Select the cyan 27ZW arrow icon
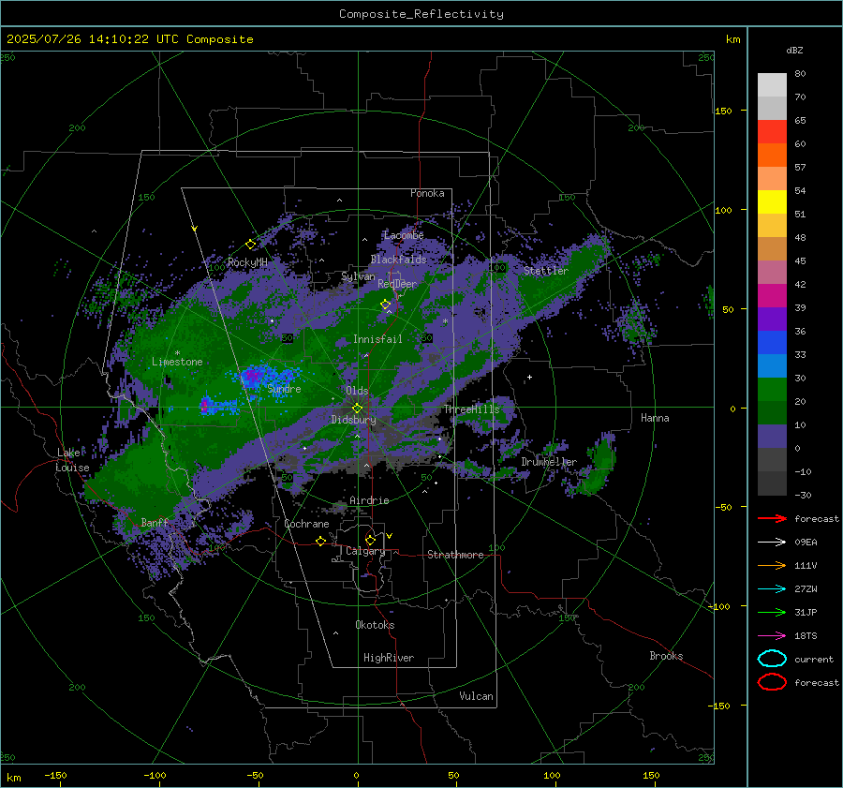Viewport: 843px width, 788px height. point(772,589)
